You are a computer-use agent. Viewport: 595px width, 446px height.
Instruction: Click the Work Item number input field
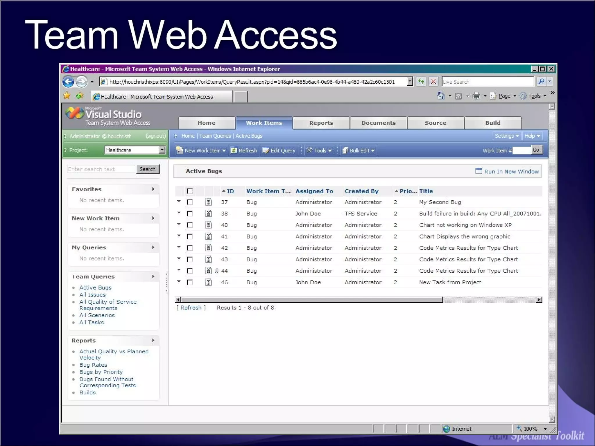(x=521, y=150)
